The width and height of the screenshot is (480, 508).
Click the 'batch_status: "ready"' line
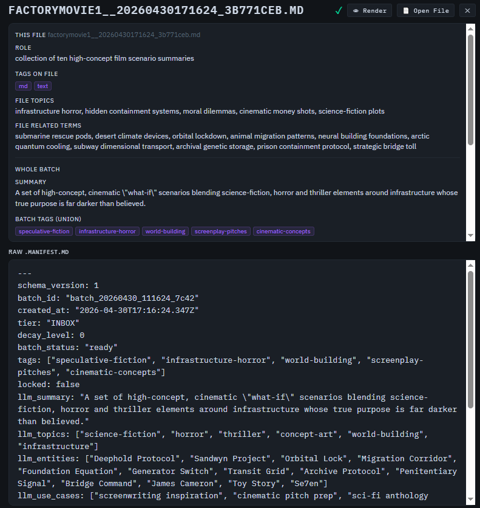67,348
